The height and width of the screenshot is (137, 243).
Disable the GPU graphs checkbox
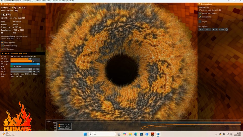[2, 49]
